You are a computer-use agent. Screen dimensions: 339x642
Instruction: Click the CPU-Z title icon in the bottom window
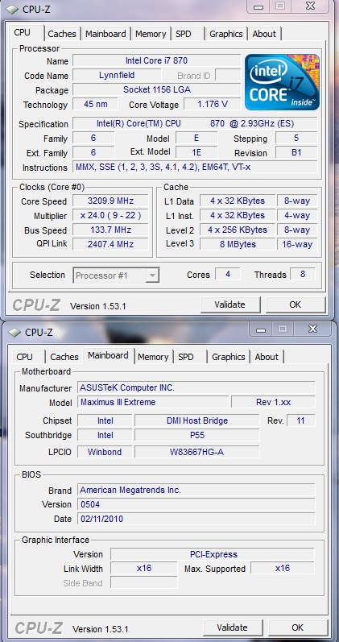tap(14, 332)
